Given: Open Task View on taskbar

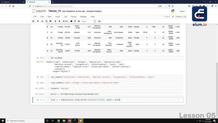Looking at the screenshot, I should (x=53, y=121).
